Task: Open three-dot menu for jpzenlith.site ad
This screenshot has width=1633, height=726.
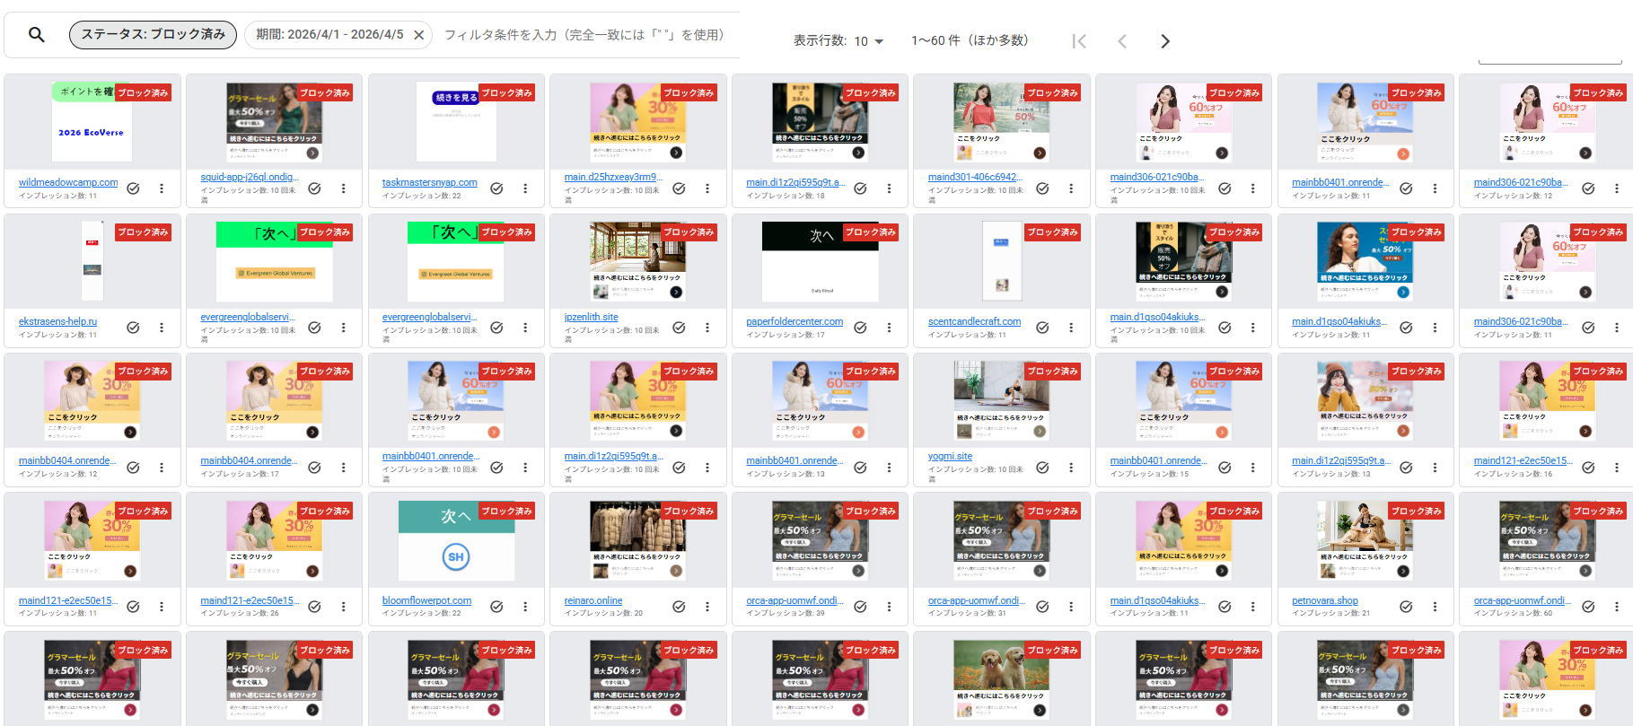Action: 707,328
